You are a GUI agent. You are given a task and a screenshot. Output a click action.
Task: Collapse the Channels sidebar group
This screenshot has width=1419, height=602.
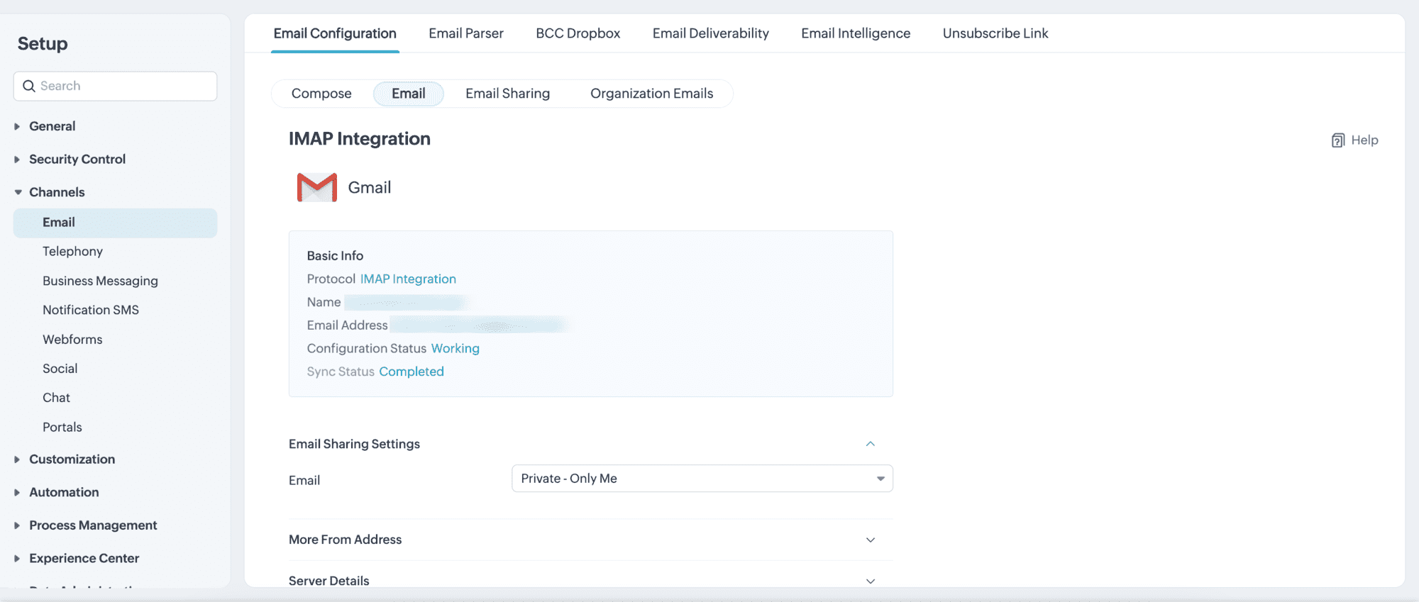click(18, 192)
